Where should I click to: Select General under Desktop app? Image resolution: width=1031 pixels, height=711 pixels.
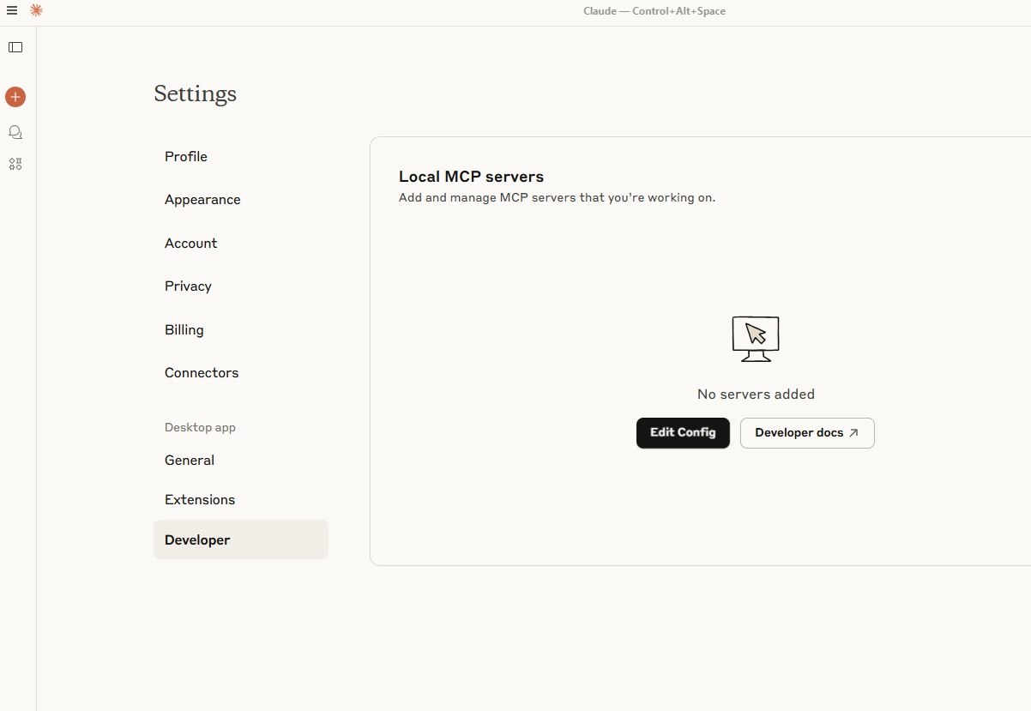point(189,460)
